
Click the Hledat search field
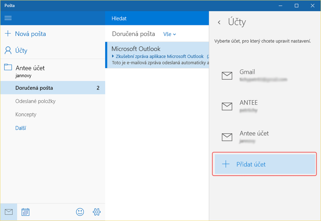click(157, 18)
